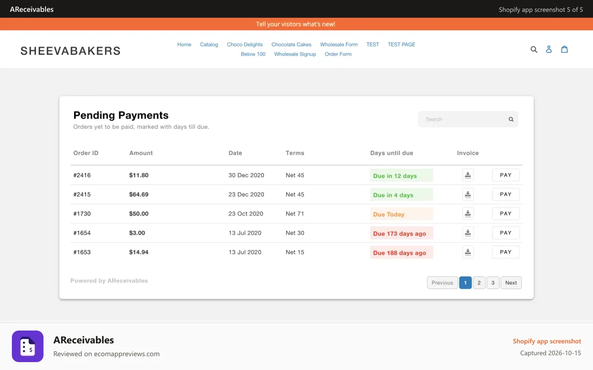Click the Amount column header

coord(141,153)
